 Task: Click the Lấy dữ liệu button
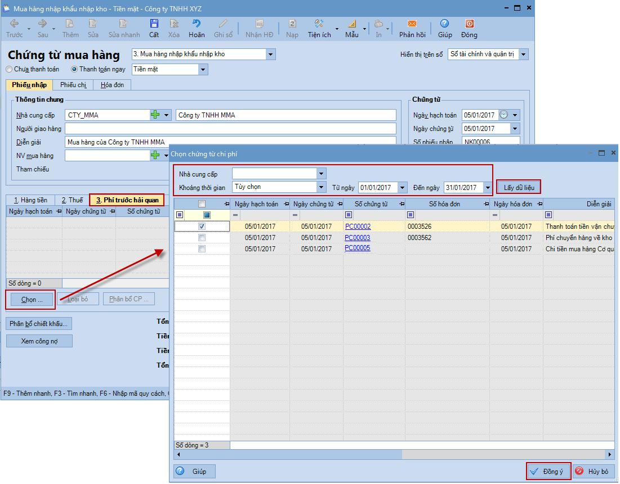tap(519, 187)
